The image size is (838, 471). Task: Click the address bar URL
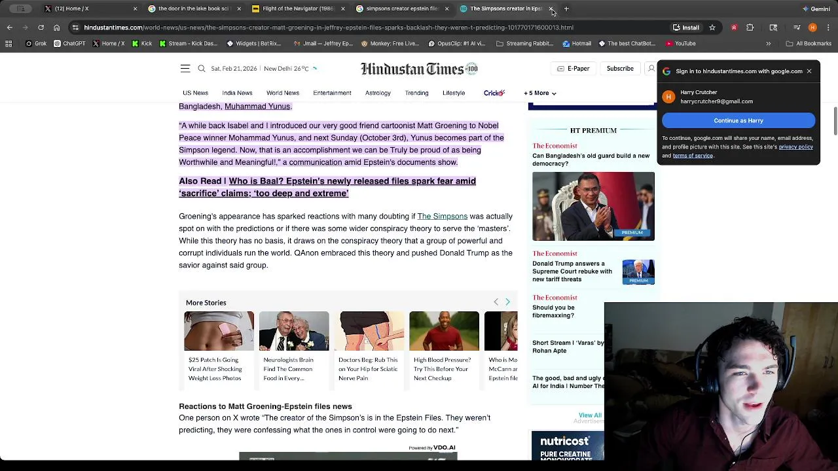coord(329,27)
